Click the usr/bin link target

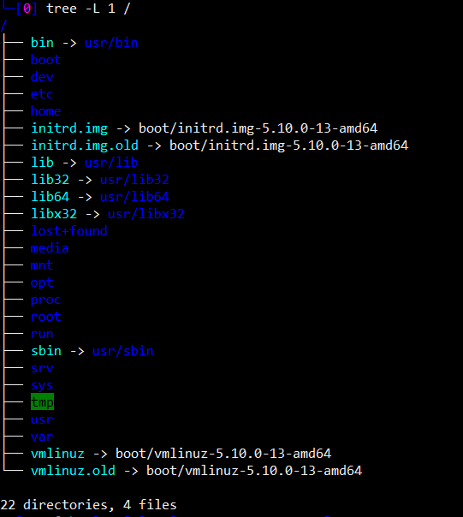tap(111, 43)
